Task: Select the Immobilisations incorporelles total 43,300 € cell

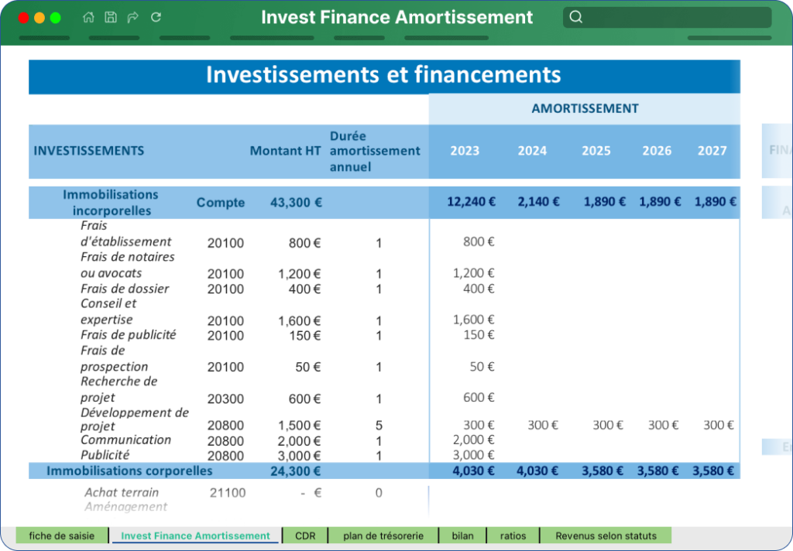Action: (x=296, y=203)
